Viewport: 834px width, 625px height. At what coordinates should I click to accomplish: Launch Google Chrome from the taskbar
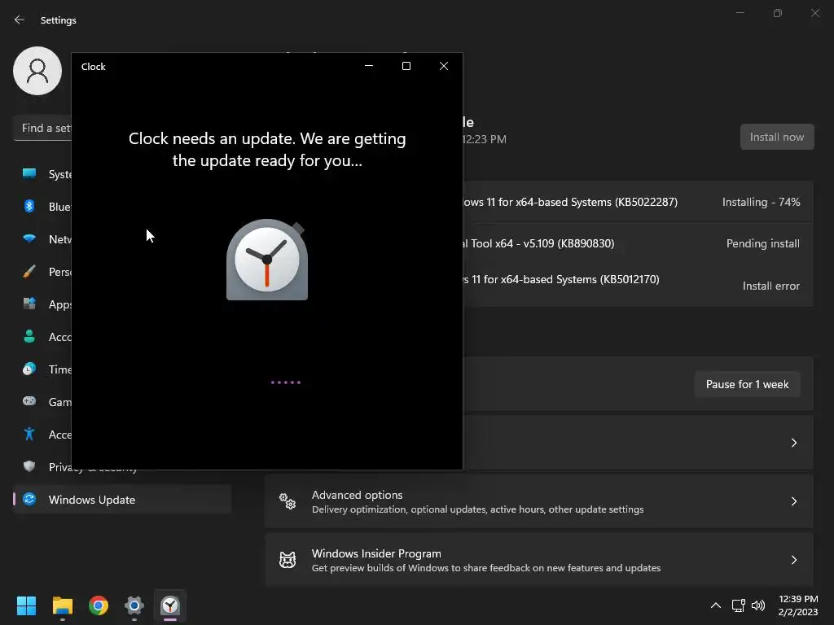point(99,605)
